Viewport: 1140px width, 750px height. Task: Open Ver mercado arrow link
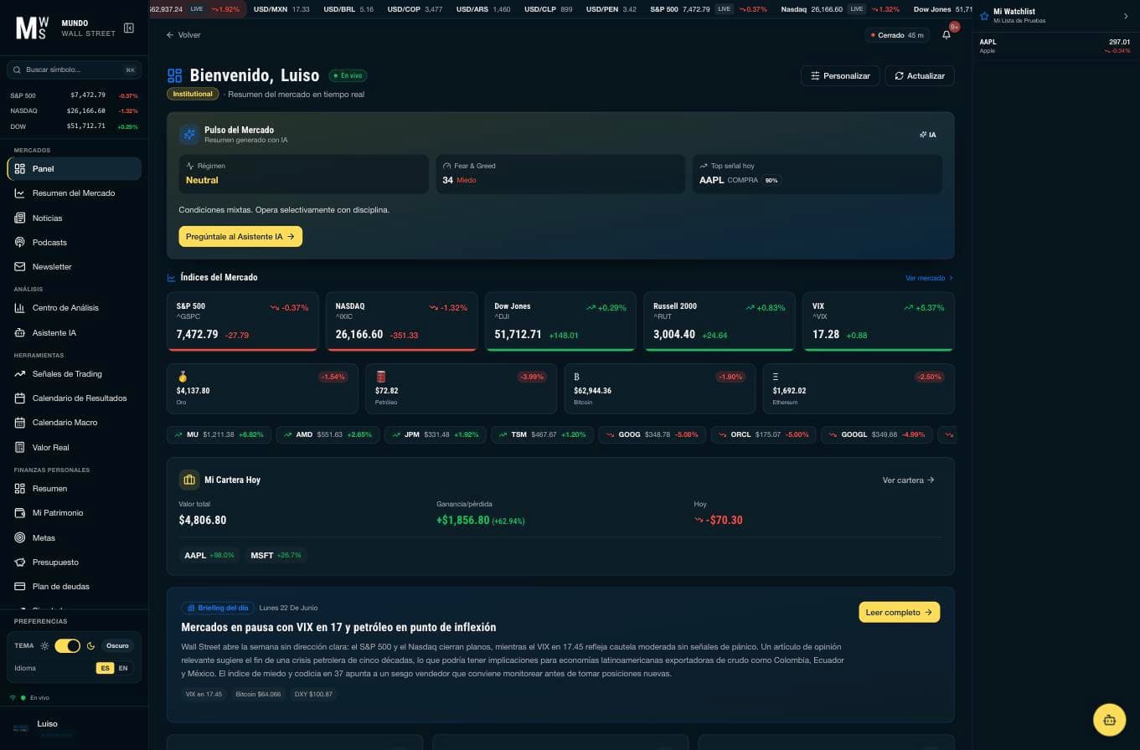pos(929,278)
